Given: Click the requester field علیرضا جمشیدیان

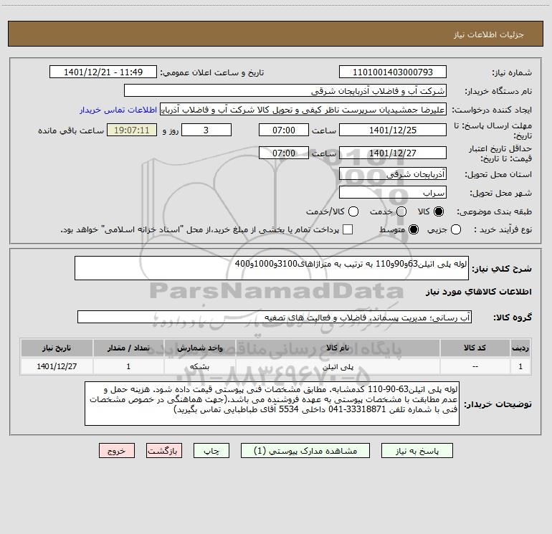Looking at the screenshot, I should click(303, 110).
